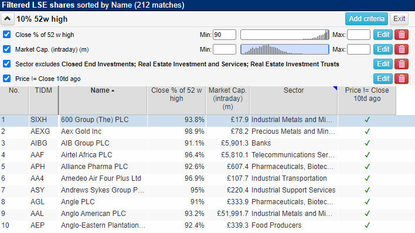Click trash icon for Price != Close 10td ago
The width and height of the screenshot is (415, 233).
(402, 79)
